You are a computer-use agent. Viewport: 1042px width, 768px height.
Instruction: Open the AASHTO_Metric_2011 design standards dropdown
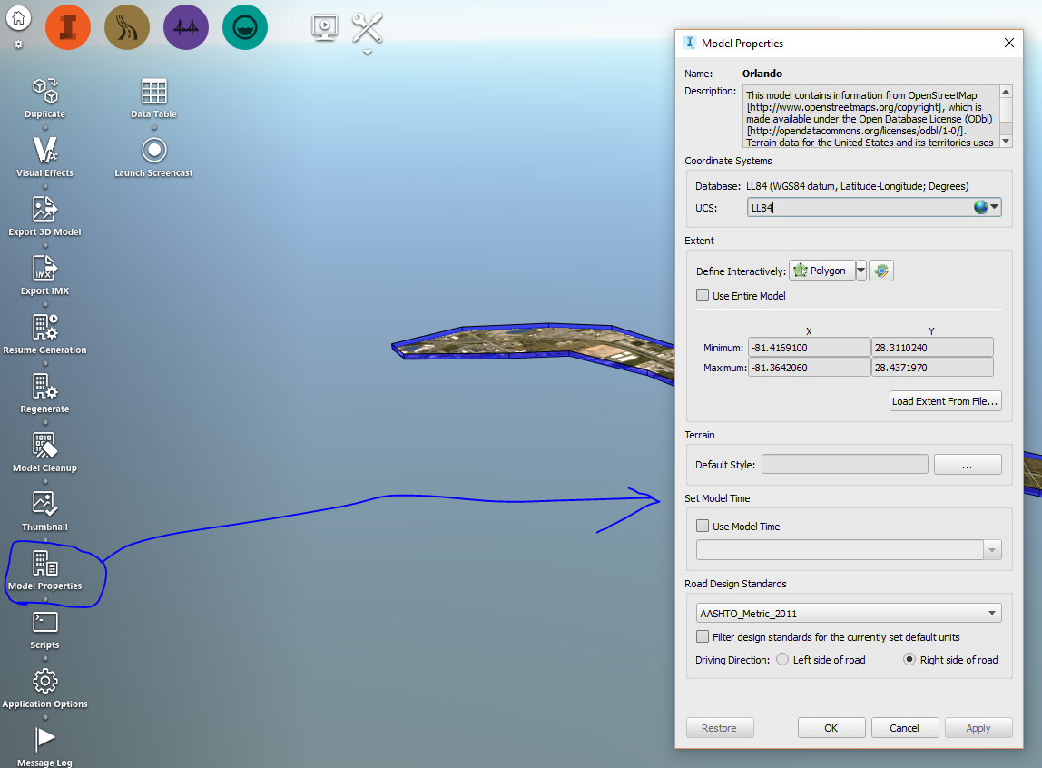pos(849,613)
